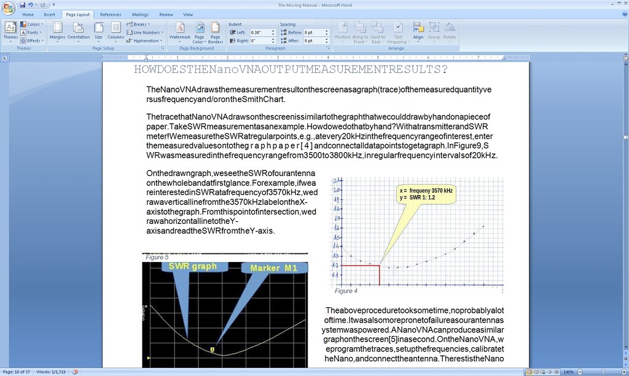Add a Watermark to the page
Viewport: 629px width, 376px height.
180,32
